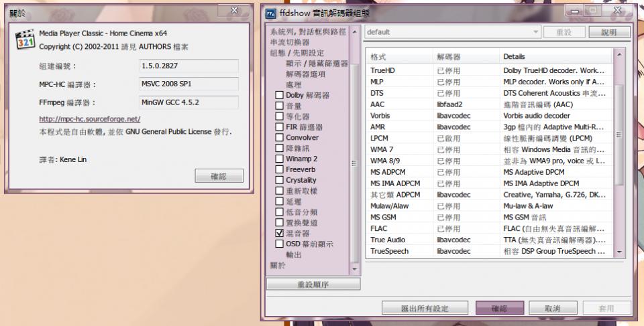Enable the OSD 幕前顯示 checkbox
The width and height of the screenshot is (644, 326).
279,244
